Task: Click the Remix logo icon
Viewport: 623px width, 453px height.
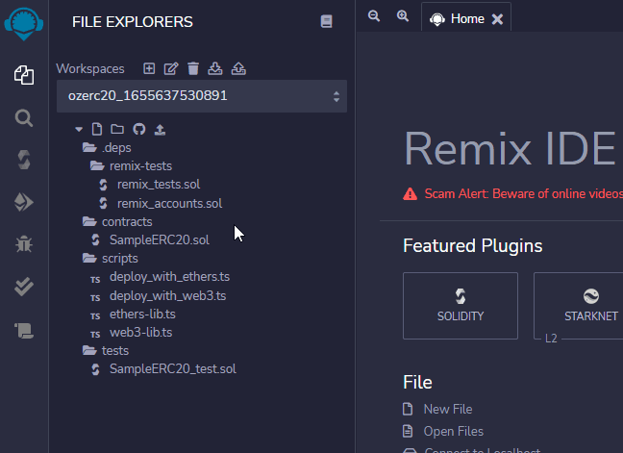Action: click(x=24, y=24)
